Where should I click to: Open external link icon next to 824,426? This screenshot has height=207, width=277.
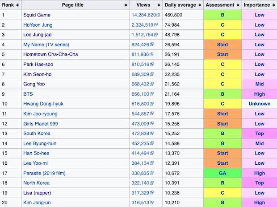(x=151, y=45)
